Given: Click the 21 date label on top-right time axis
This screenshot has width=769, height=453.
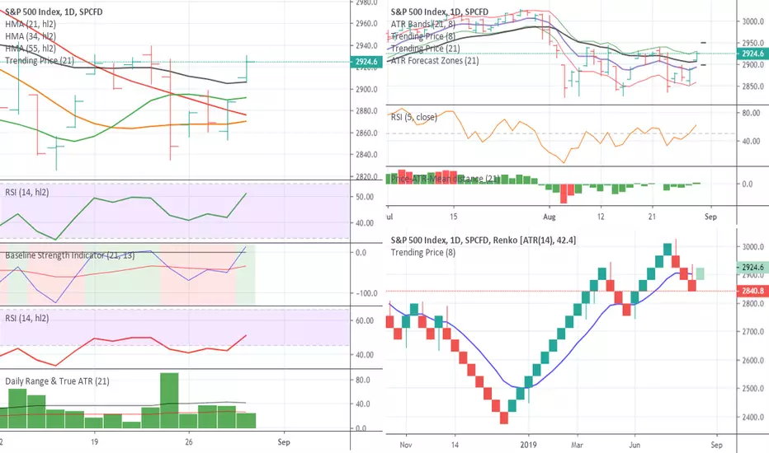Looking at the screenshot, I should (652, 217).
